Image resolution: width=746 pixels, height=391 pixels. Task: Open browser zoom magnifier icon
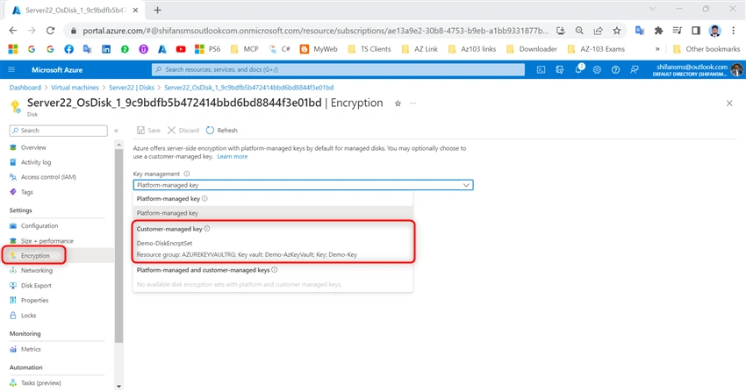579,31
